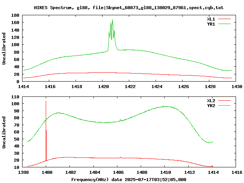Click the 180 tick label on the upper y-axis
This screenshot has height=183, width=244.
click(15, 15)
